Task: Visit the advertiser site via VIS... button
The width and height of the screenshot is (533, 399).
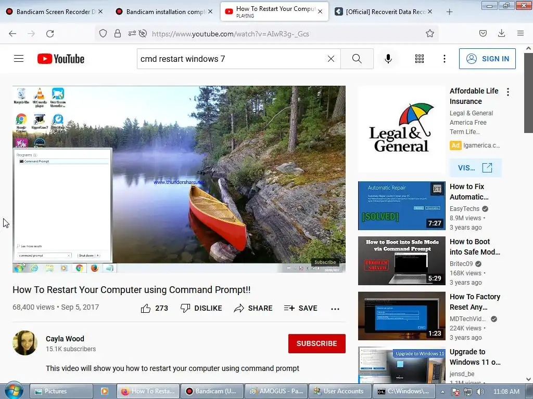Action: [475, 168]
